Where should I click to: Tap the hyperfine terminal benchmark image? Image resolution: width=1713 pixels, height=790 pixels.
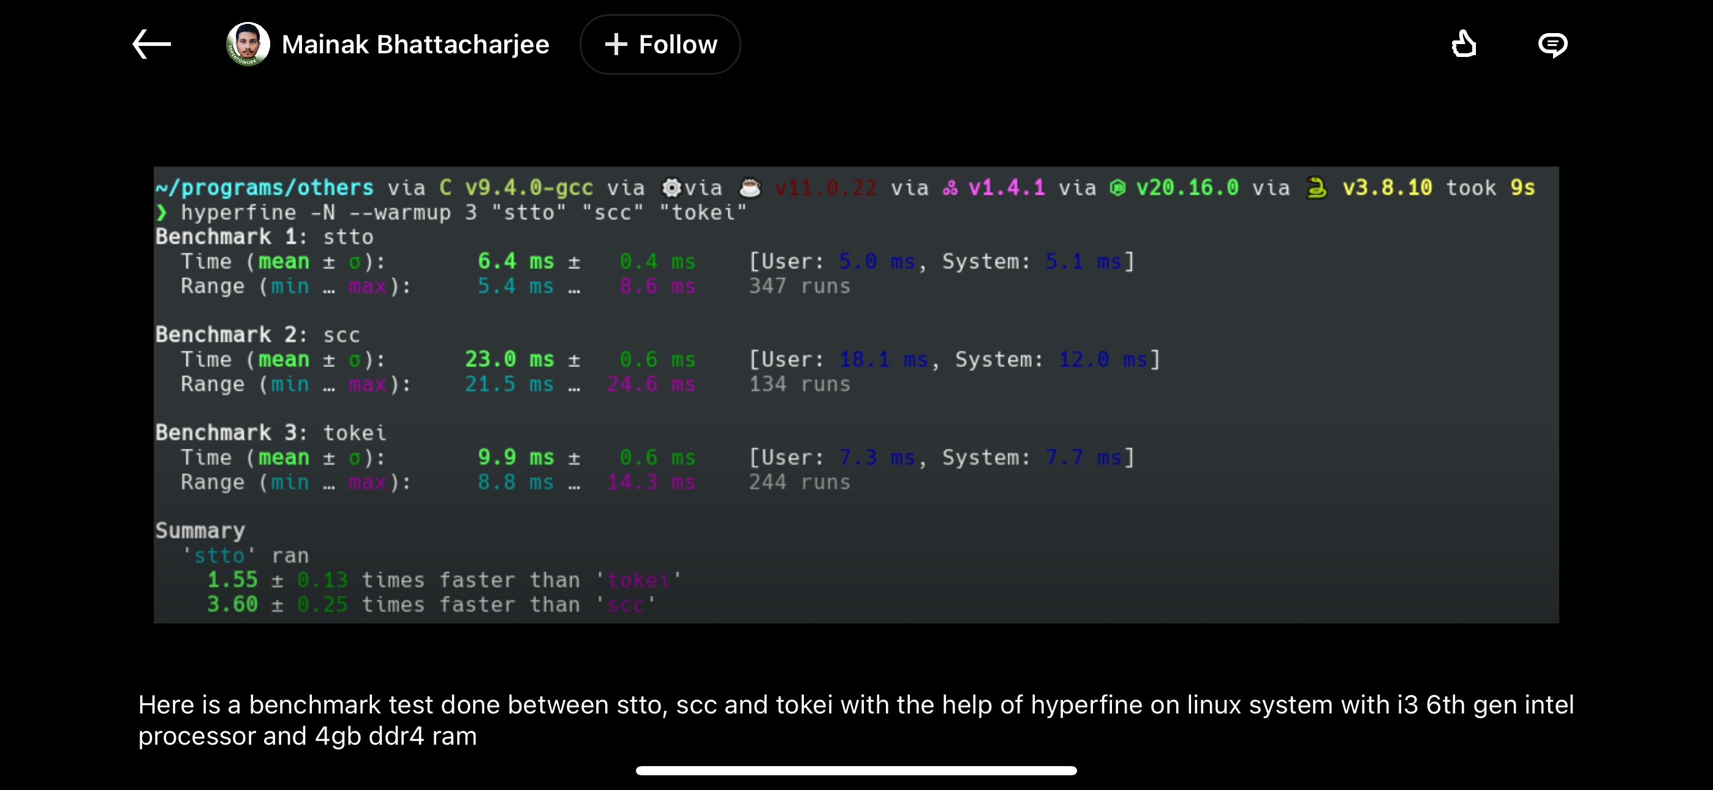tap(856, 394)
